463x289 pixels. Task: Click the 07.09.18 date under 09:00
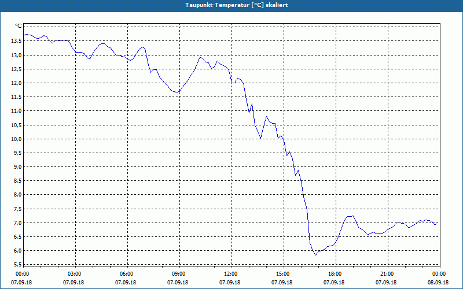click(x=178, y=282)
